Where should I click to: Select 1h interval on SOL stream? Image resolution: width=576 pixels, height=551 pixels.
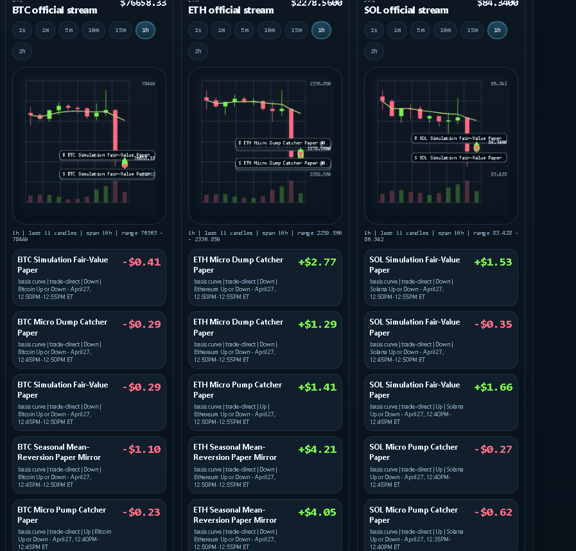click(498, 30)
